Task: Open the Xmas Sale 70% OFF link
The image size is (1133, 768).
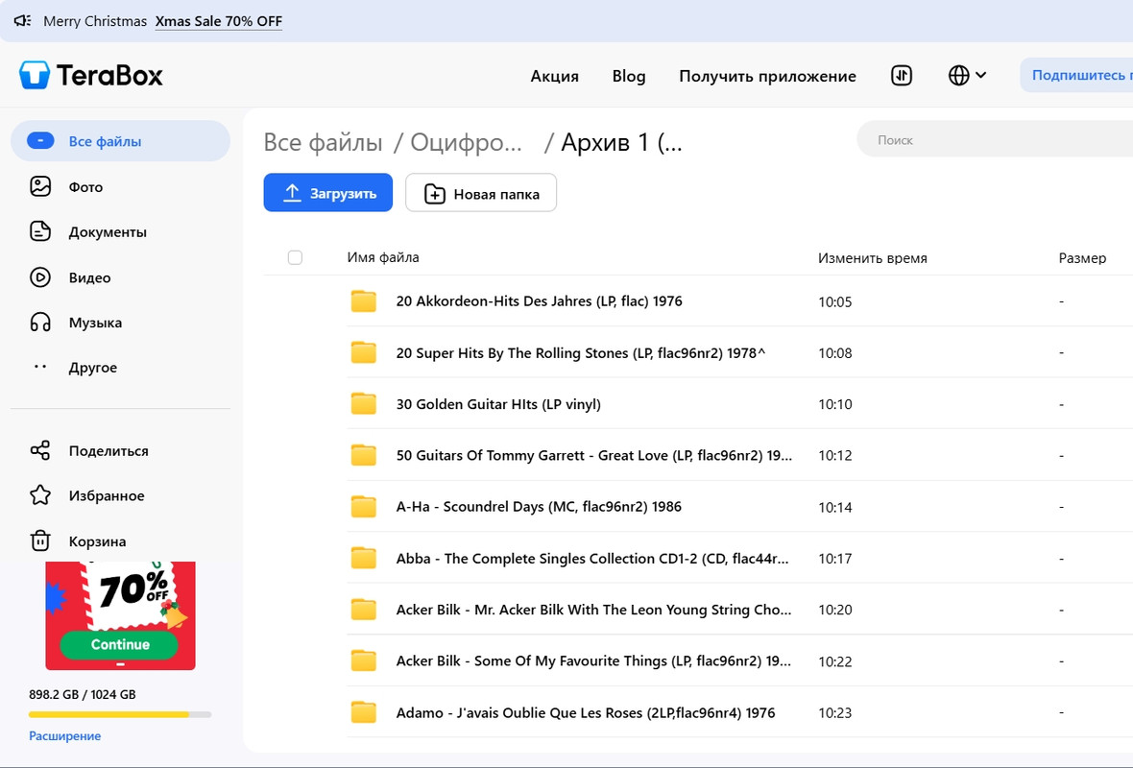Action: click(x=219, y=21)
